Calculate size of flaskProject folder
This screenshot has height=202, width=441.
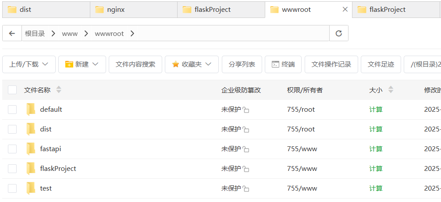coord(376,168)
